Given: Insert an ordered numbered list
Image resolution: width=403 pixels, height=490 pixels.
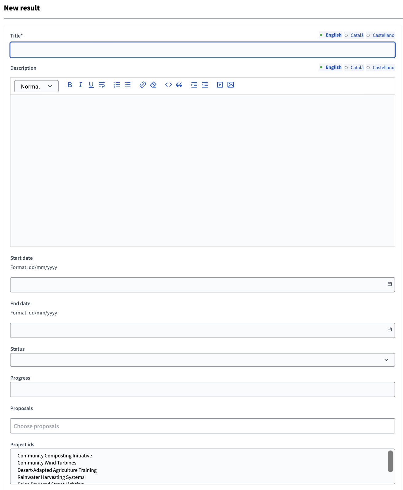Looking at the screenshot, I should pyautogui.click(x=117, y=85).
